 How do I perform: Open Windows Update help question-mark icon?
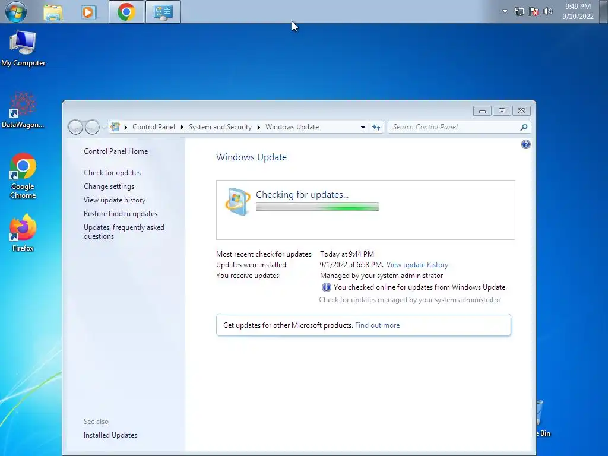point(526,145)
